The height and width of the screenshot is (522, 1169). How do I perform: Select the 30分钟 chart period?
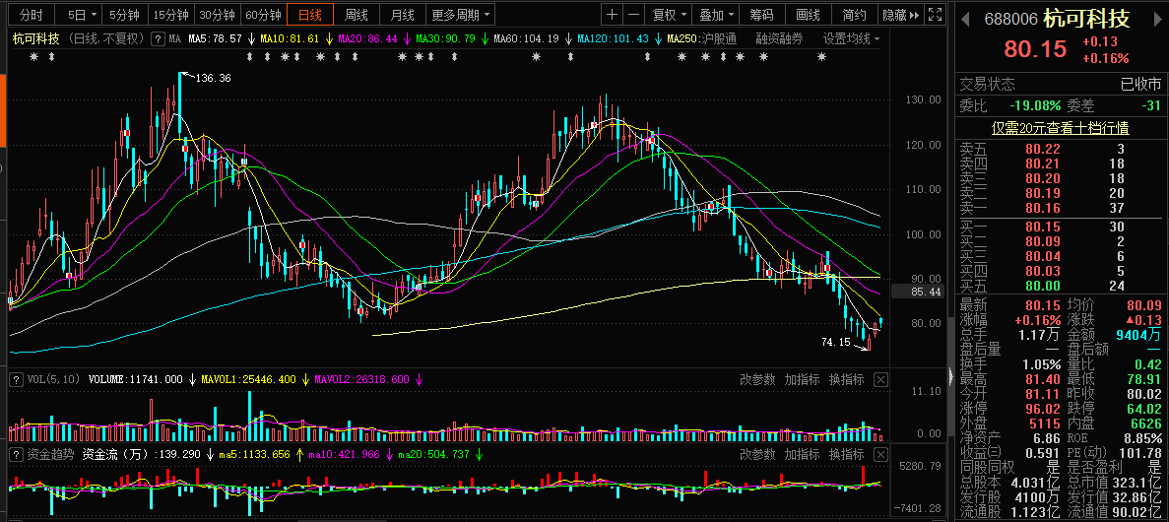tap(218, 14)
